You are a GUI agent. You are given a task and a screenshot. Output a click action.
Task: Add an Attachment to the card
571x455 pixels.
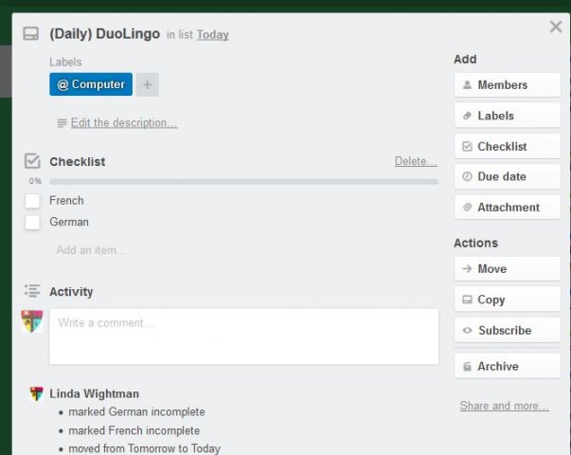point(508,207)
